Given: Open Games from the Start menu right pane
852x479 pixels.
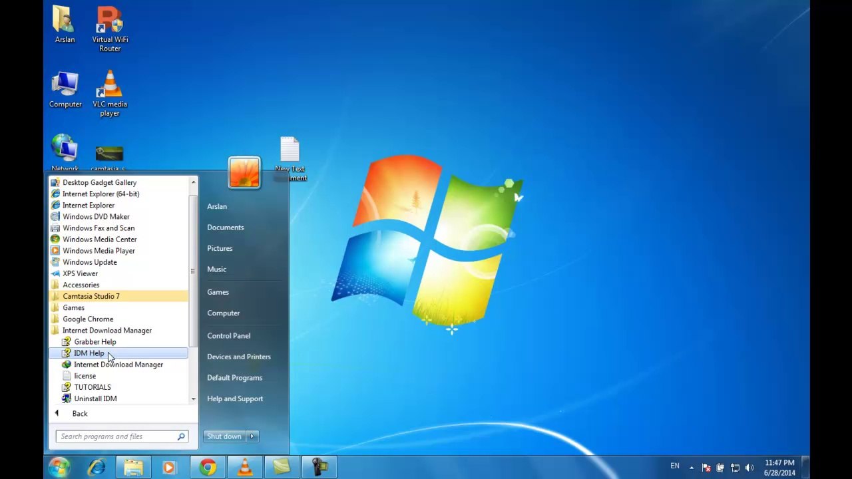Looking at the screenshot, I should [218, 292].
